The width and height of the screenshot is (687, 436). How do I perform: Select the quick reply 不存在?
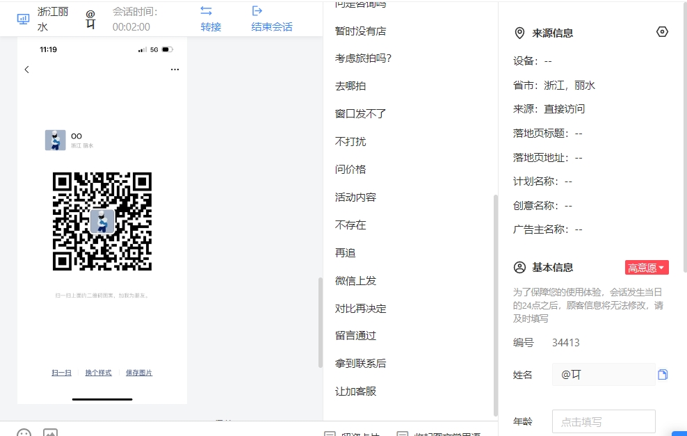[350, 225]
